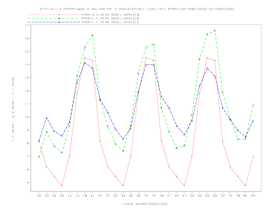Viewport: 276px width, 213px height.
Task: Click x-axis tick label 63
Action: click(x=200, y=196)
